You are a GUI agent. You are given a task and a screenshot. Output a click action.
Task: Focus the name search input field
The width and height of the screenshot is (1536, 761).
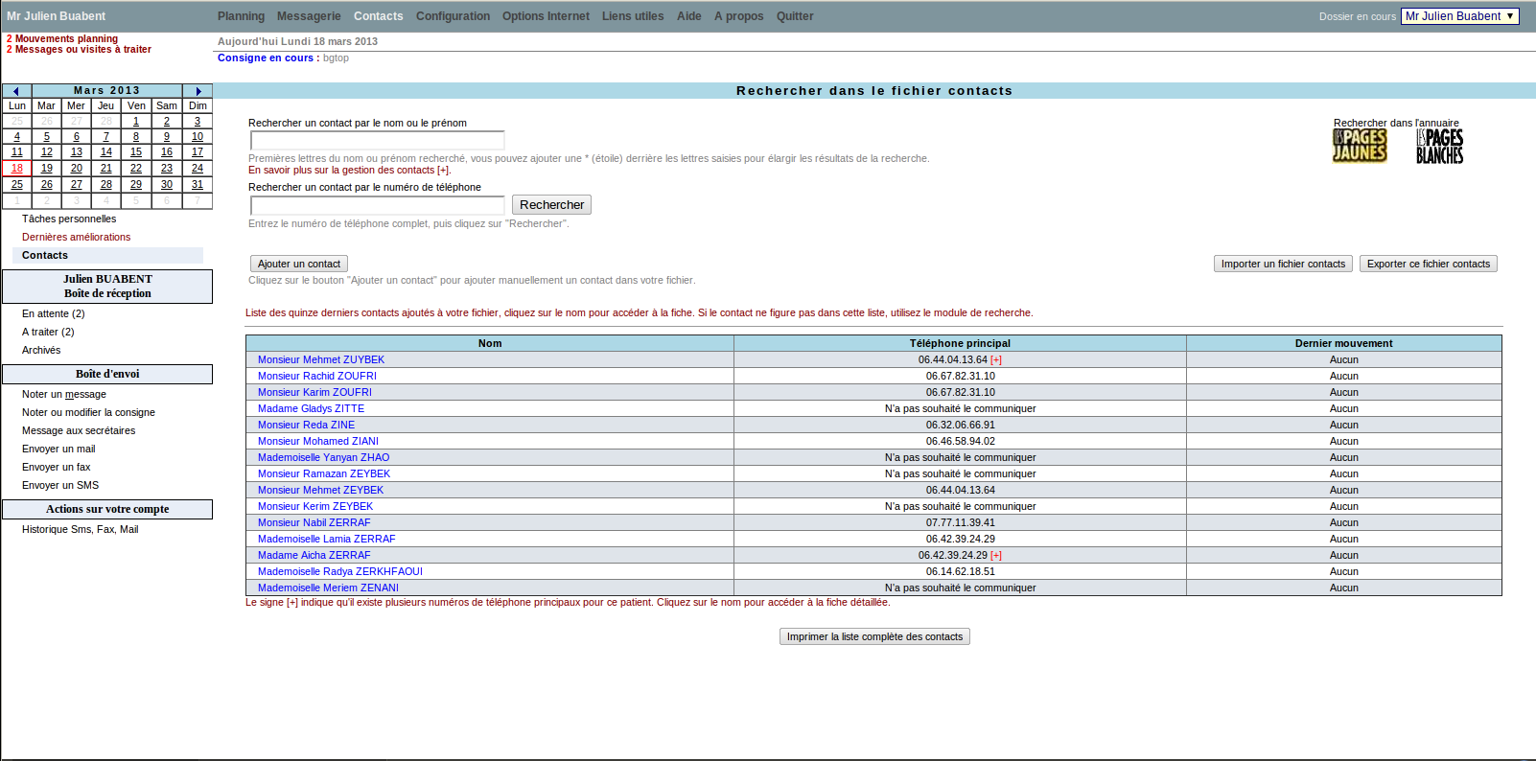click(x=377, y=141)
